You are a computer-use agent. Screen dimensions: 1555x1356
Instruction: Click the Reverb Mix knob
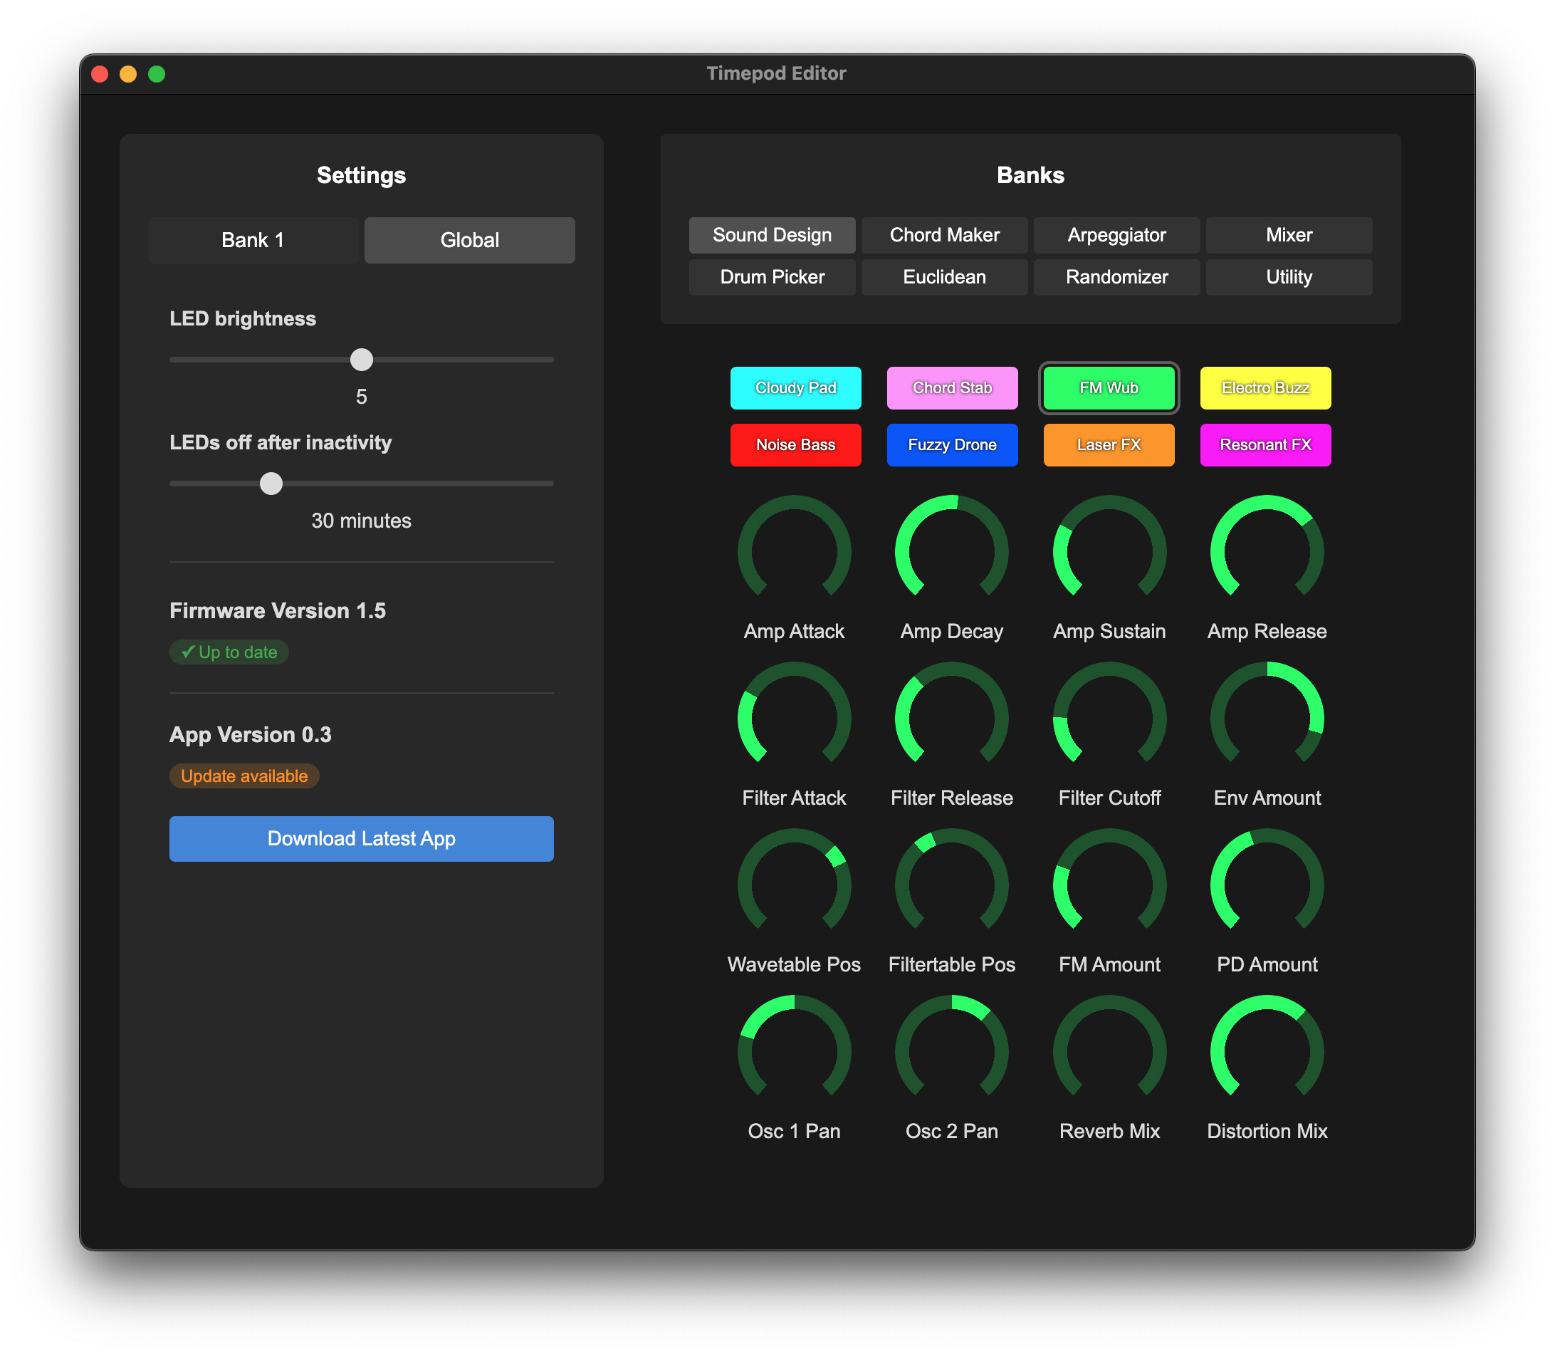[1109, 1050]
